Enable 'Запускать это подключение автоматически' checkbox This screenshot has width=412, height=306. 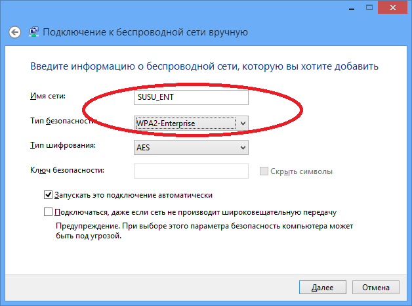point(48,195)
